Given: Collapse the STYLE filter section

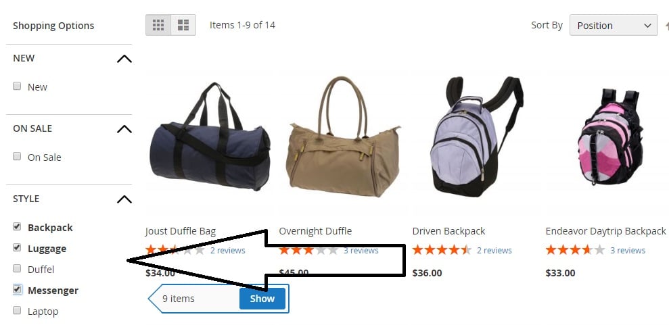Looking at the screenshot, I should click(x=124, y=199).
